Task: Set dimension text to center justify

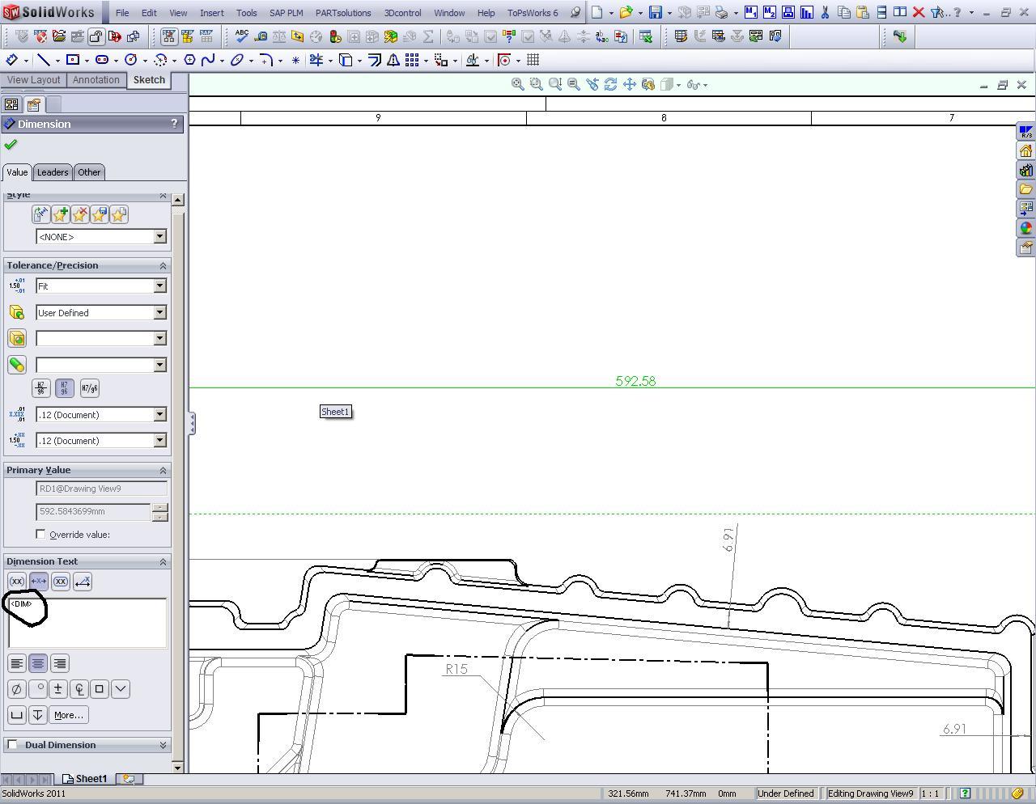Action: pyautogui.click(x=38, y=663)
